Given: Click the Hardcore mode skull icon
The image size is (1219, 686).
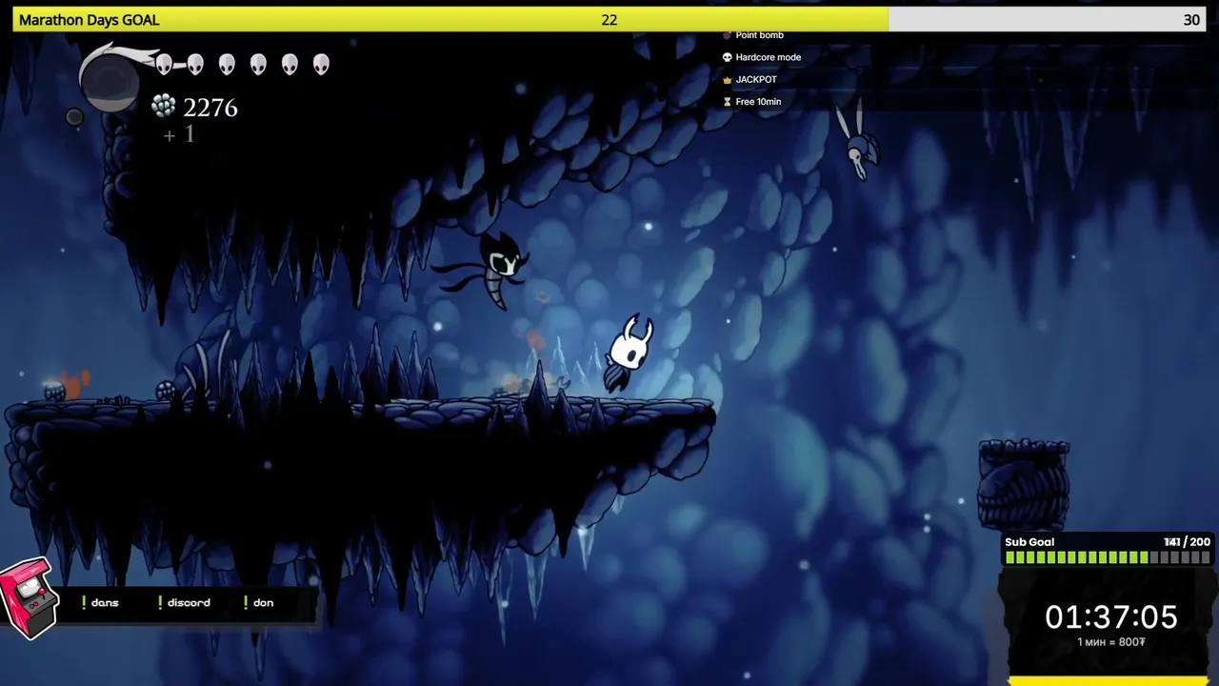Looking at the screenshot, I should tap(727, 57).
